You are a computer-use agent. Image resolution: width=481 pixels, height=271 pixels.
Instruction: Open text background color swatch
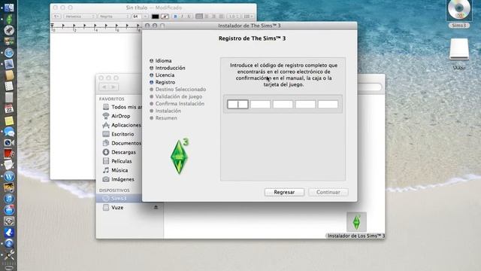[x=165, y=17]
